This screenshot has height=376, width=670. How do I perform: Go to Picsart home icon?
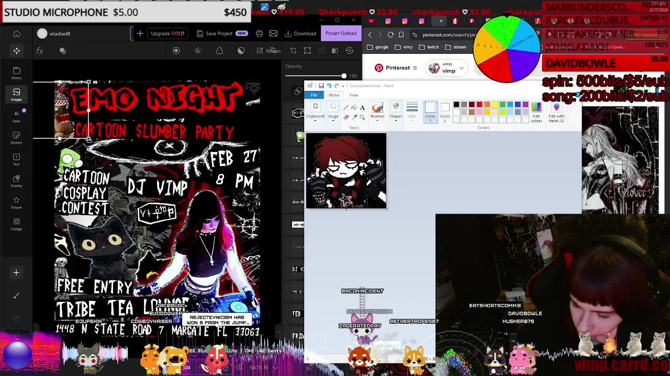coord(17,34)
